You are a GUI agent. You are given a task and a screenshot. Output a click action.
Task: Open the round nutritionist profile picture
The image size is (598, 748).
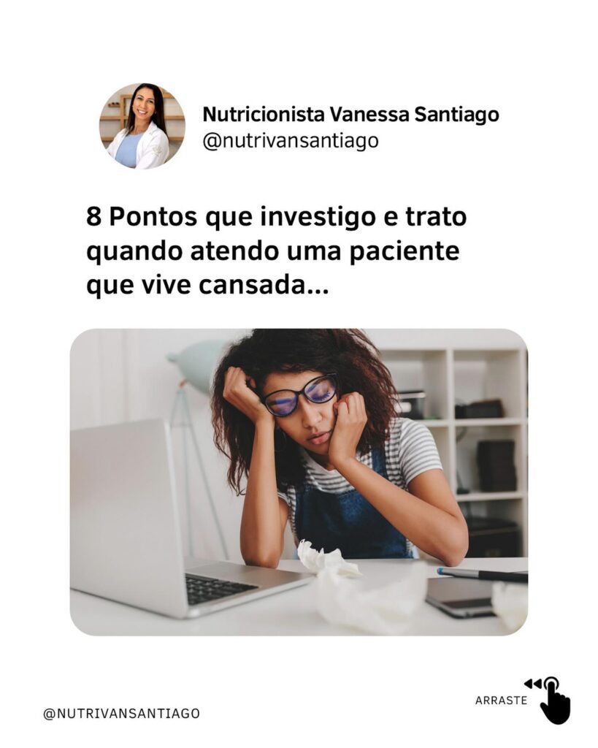coord(142,126)
